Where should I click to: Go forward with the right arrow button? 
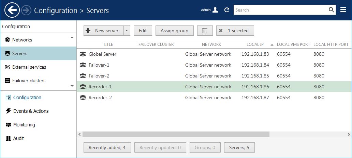pos(26,10)
